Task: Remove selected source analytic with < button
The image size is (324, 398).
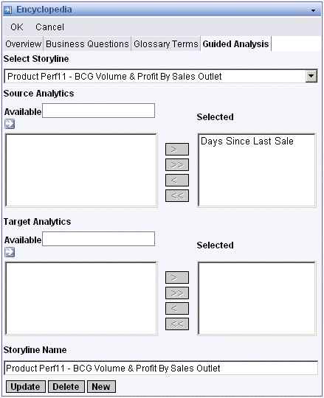Action: click(177, 181)
